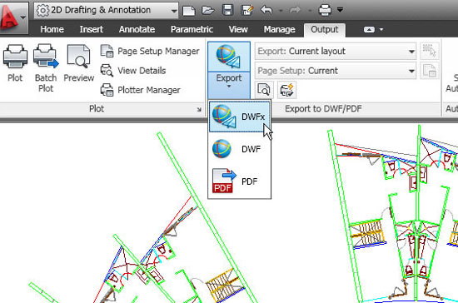
Task: Open the Export: Current layout dropdown
Action: [336, 52]
